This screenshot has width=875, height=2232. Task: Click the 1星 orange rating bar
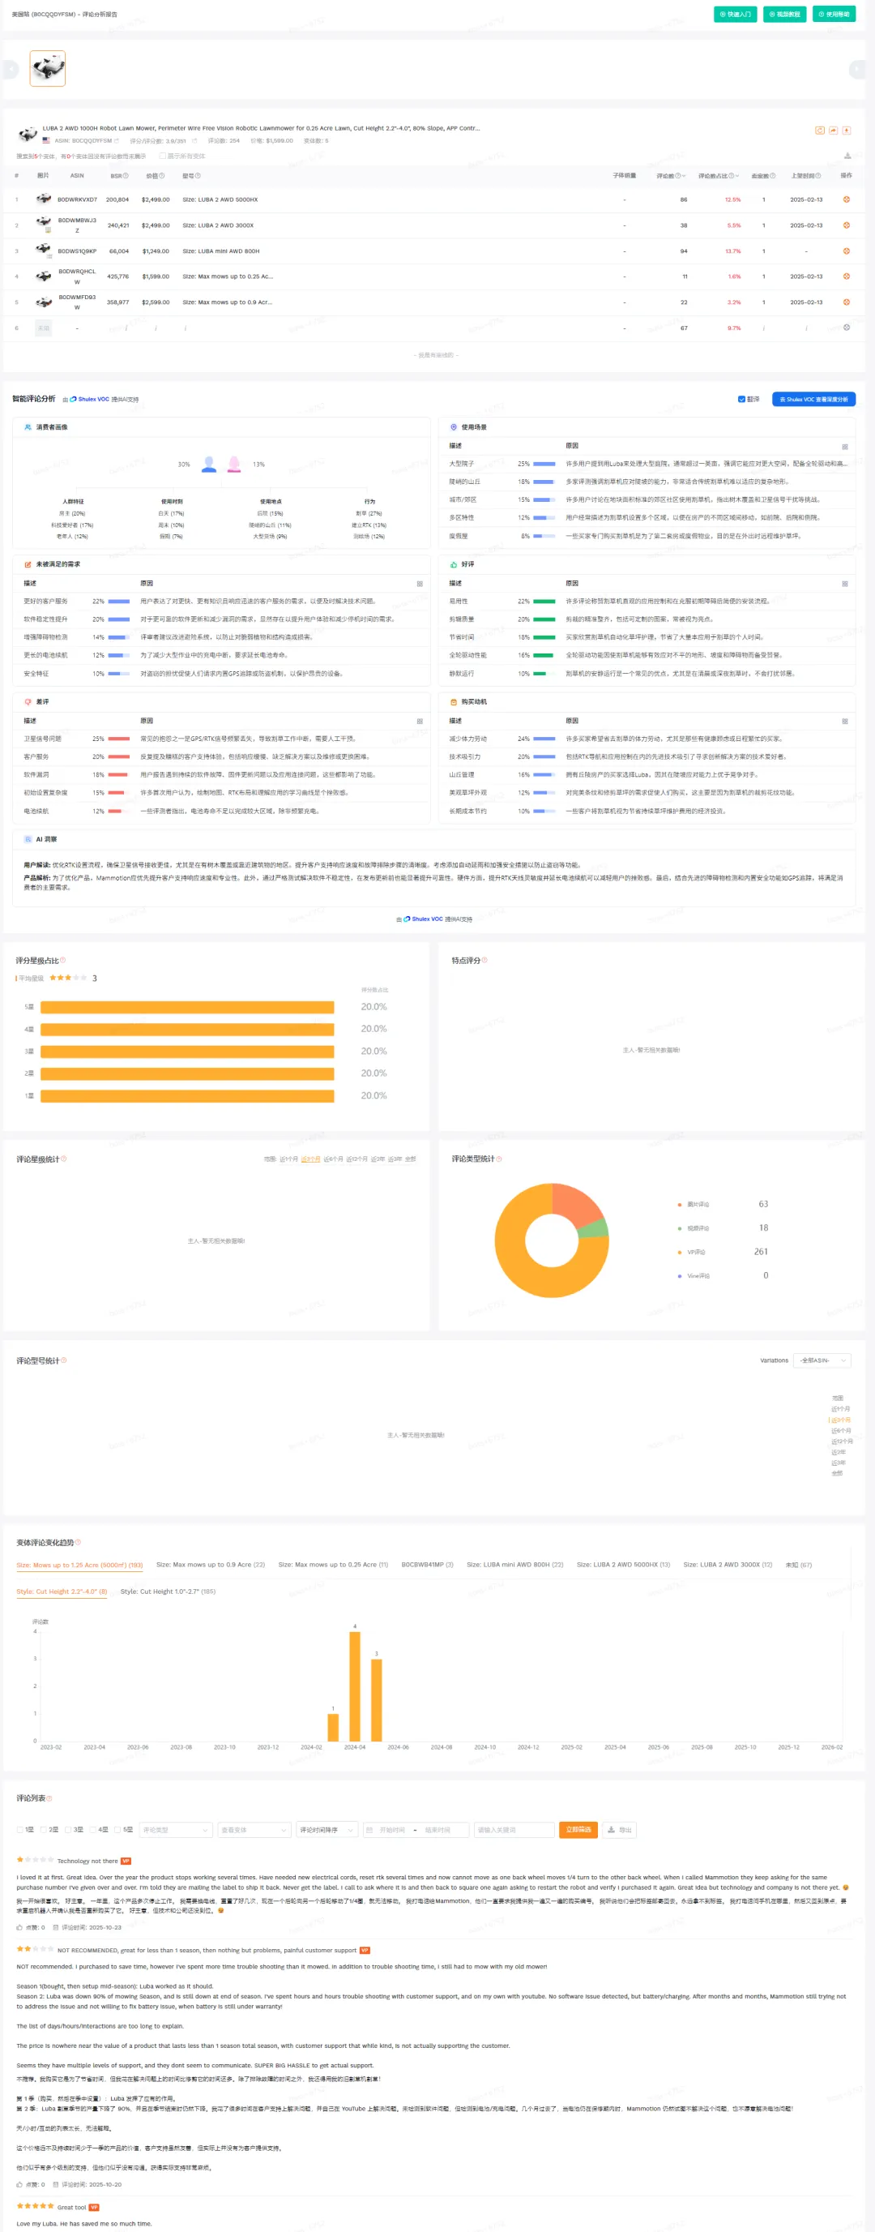coord(187,1096)
